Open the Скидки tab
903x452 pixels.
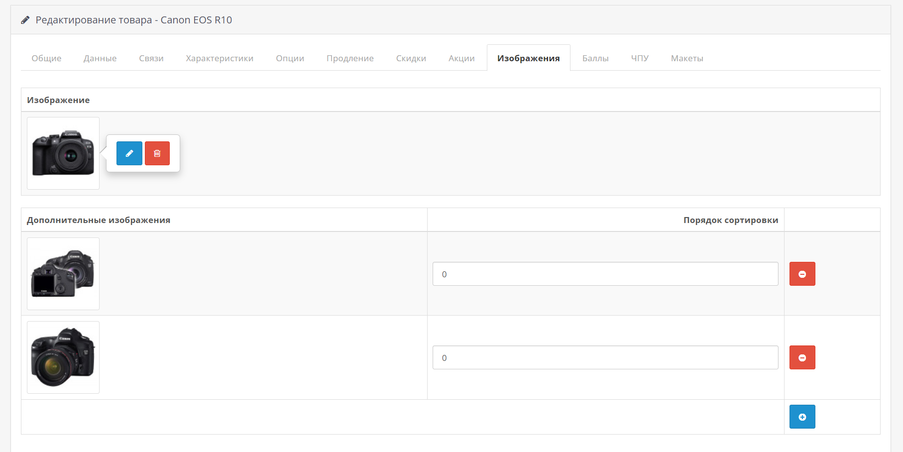411,58
